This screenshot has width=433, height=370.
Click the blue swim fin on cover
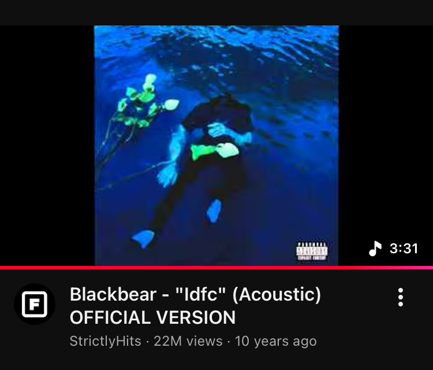[143, 239]
